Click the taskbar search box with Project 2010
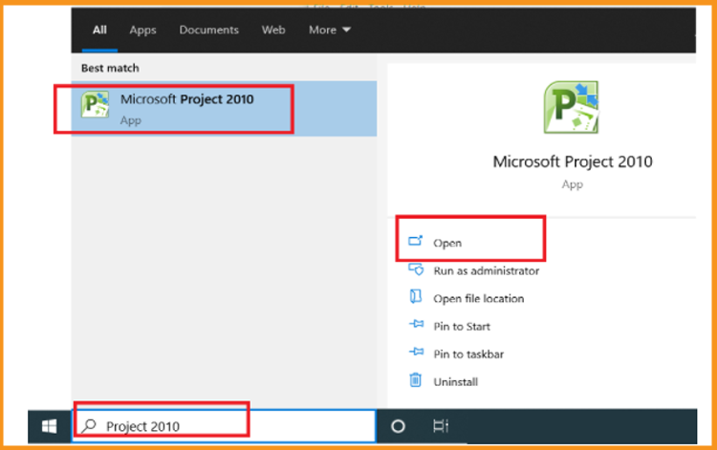 pyautogui.click(x=224, y=426)
